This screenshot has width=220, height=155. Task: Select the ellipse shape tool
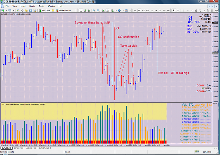[x=216, y=11]
